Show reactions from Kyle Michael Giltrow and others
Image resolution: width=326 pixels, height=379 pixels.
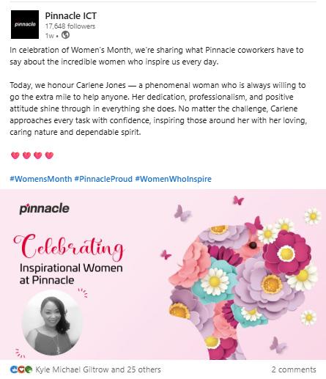[98, 369]
